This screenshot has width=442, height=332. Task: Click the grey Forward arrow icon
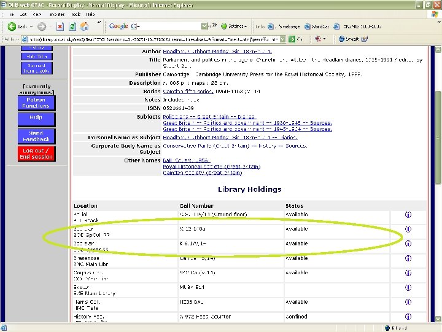pyautogui.click(x=42, y=26)
